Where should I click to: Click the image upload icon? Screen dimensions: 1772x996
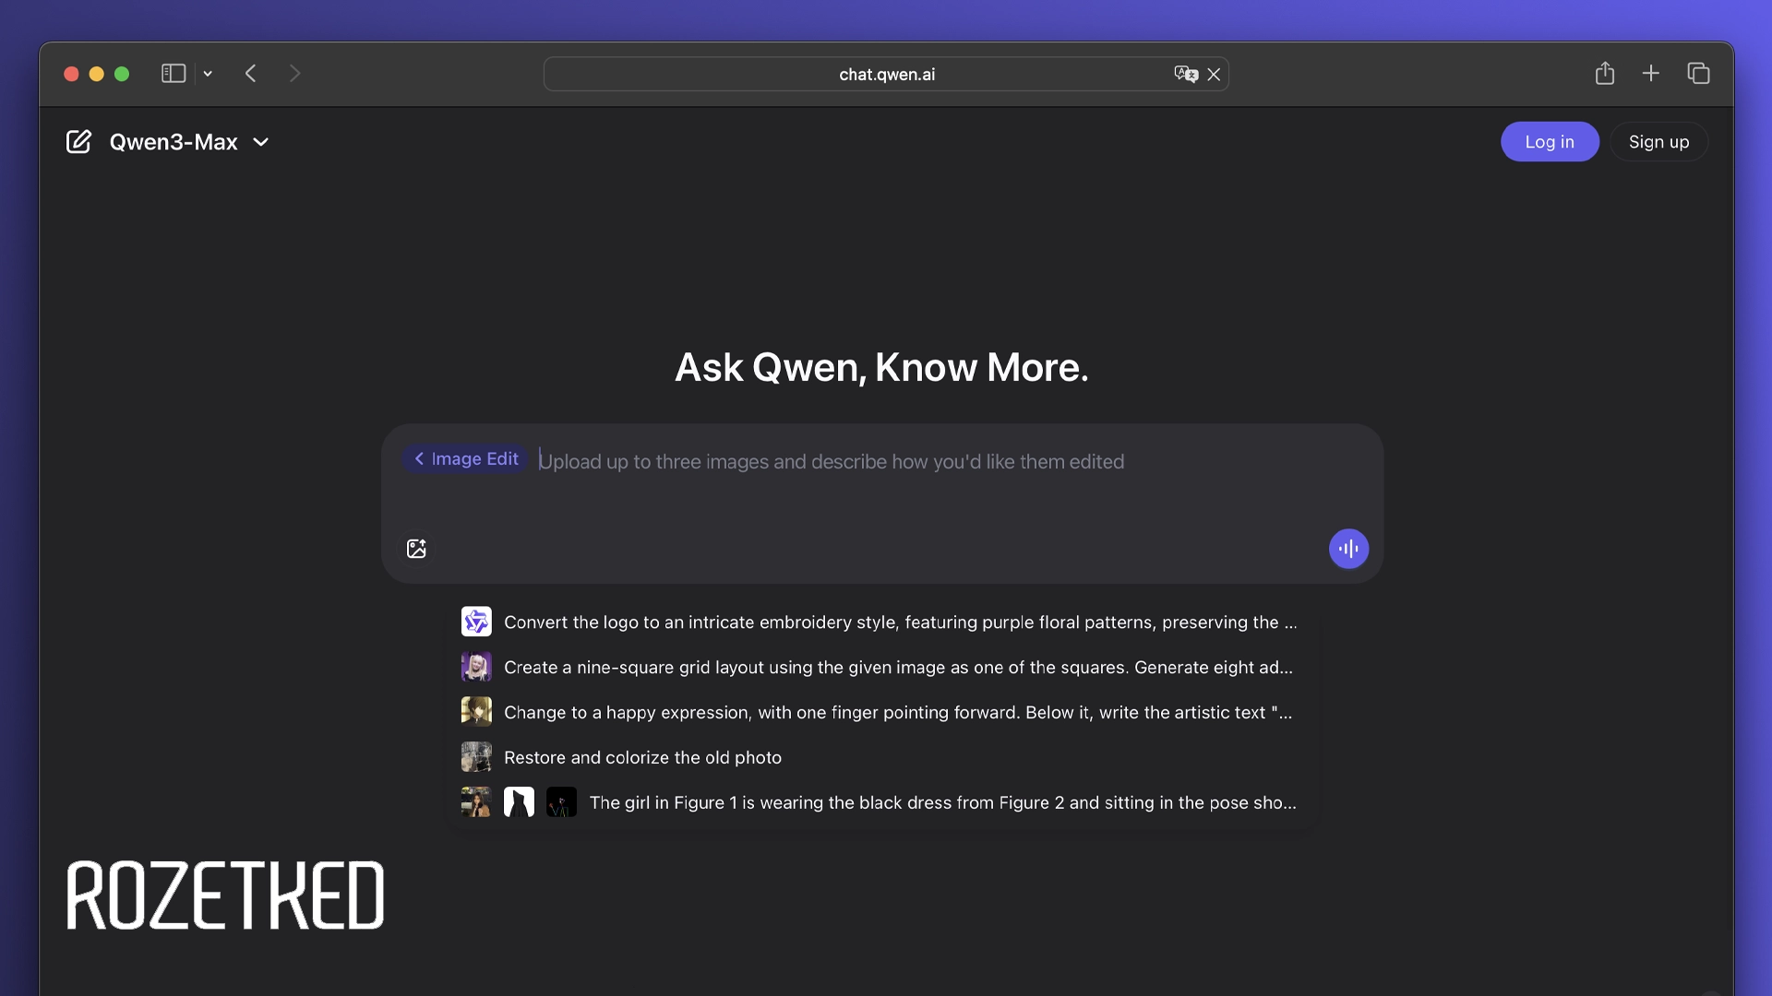point(416,549)
